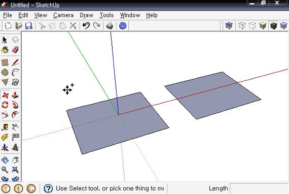Click the geo-location status icon
289x194 pixels.
coord(6,188)
